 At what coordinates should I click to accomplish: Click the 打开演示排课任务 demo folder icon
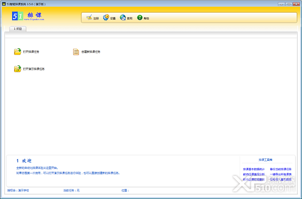[x=17, y=69]
